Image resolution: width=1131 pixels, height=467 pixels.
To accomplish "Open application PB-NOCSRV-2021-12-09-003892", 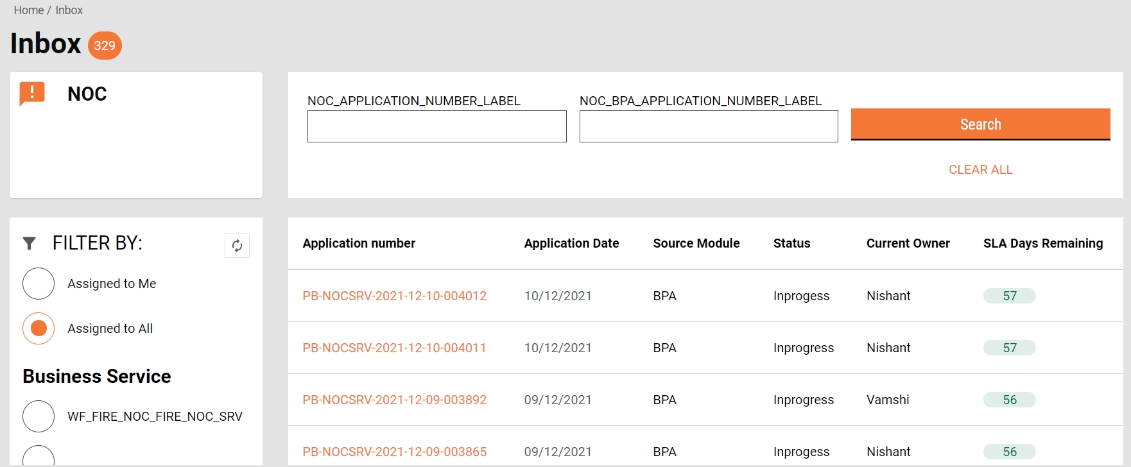I will (394, 400).
